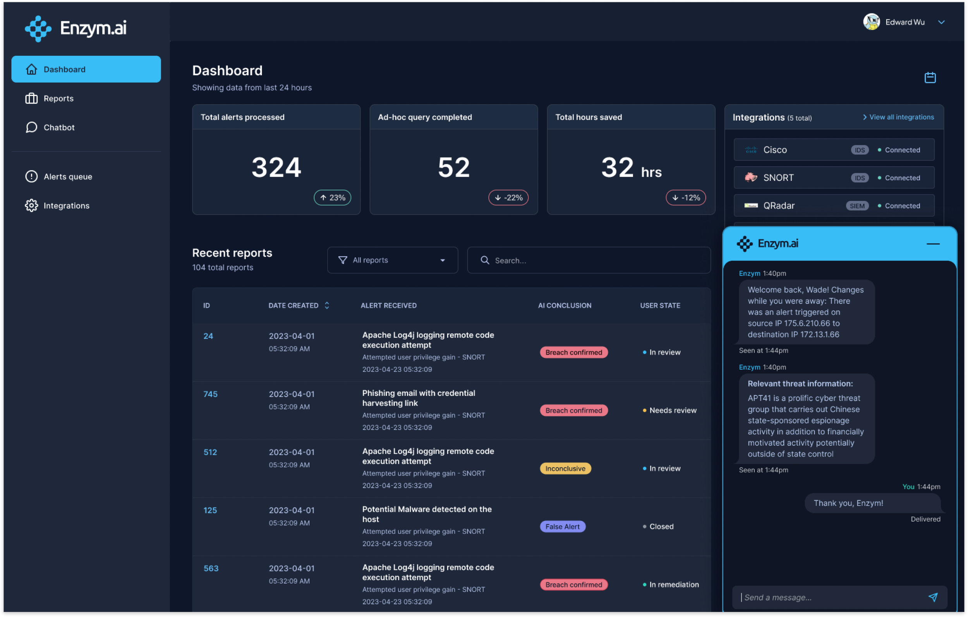Click the SNORT pig logo
The image size is (968, 617).
751,178
